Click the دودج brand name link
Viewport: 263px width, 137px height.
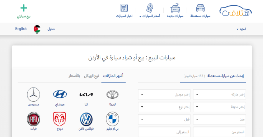point(60,129)
